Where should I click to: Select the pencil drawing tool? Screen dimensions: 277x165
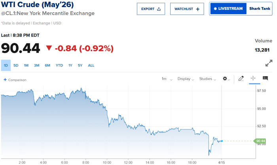coord(241,79)
